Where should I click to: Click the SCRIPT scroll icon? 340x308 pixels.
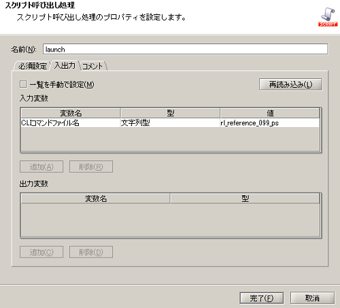click(x=328, y=17)
